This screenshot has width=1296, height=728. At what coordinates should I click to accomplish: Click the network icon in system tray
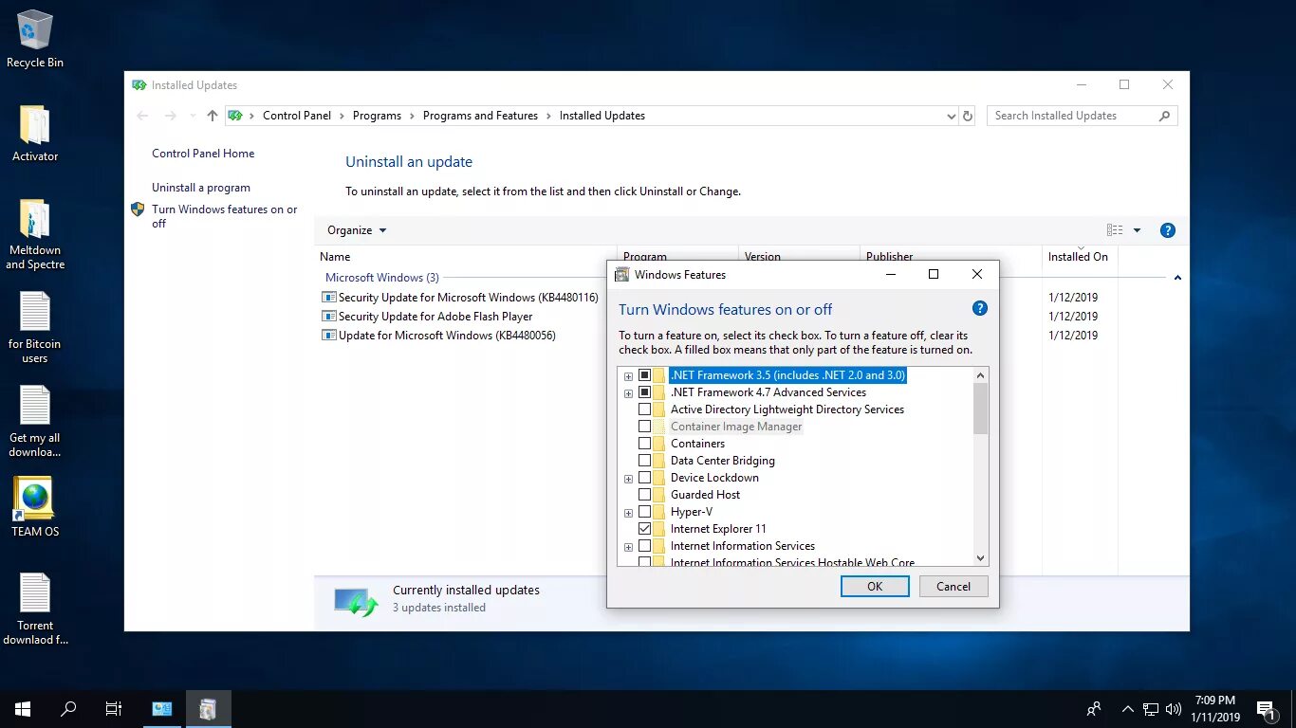1150,709
